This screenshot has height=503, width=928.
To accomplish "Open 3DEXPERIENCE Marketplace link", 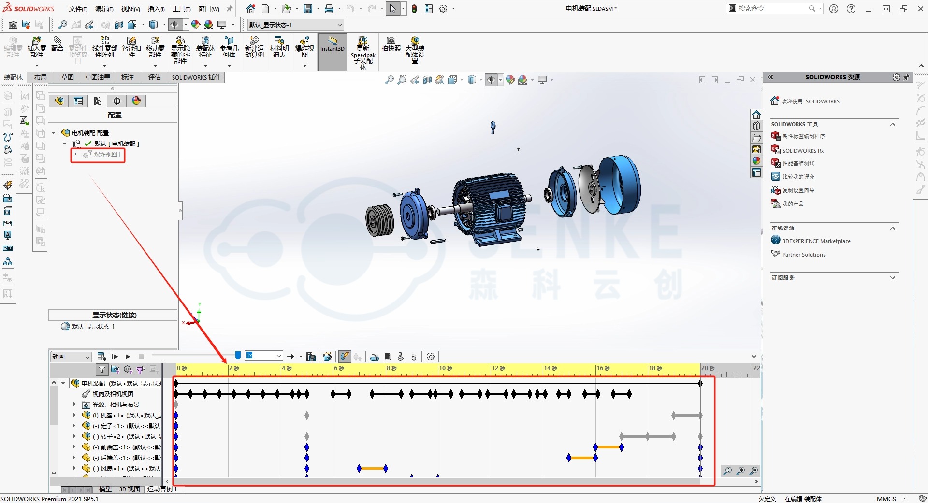I will click(816, 241).
